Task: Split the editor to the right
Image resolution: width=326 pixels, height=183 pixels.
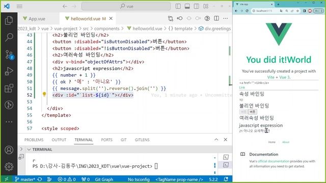Action: tap(216, 18)
